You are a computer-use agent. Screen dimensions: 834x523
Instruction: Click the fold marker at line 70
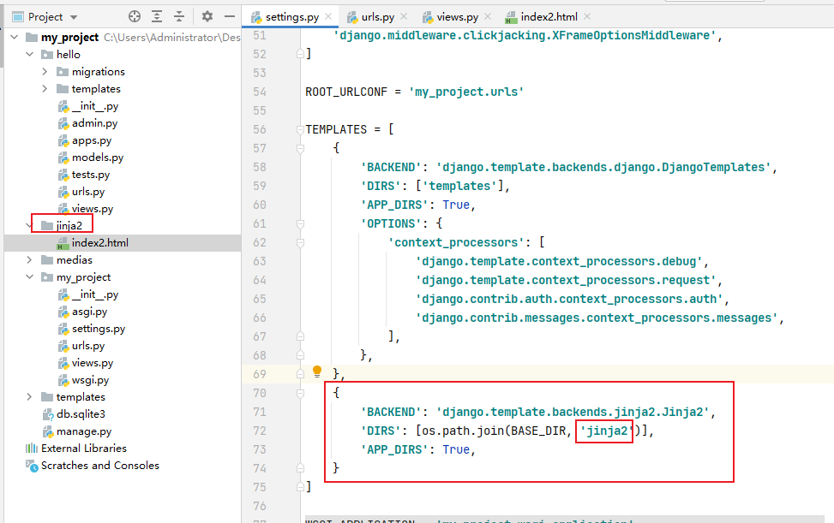tap(300, 393)
